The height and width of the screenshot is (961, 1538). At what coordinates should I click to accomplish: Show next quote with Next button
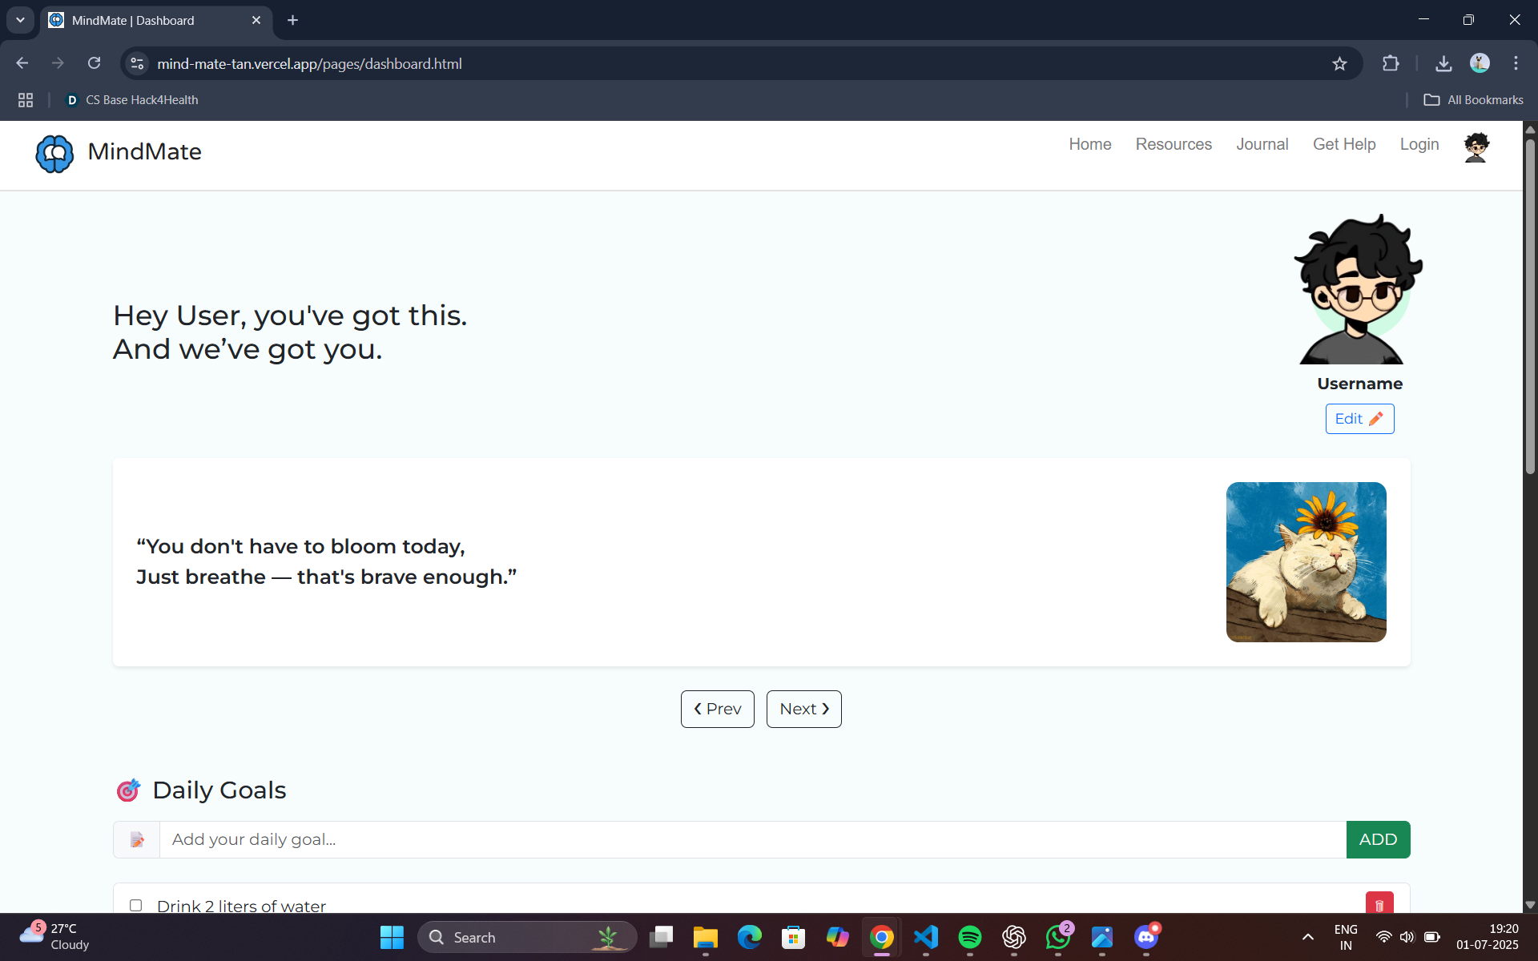point(803,709)
